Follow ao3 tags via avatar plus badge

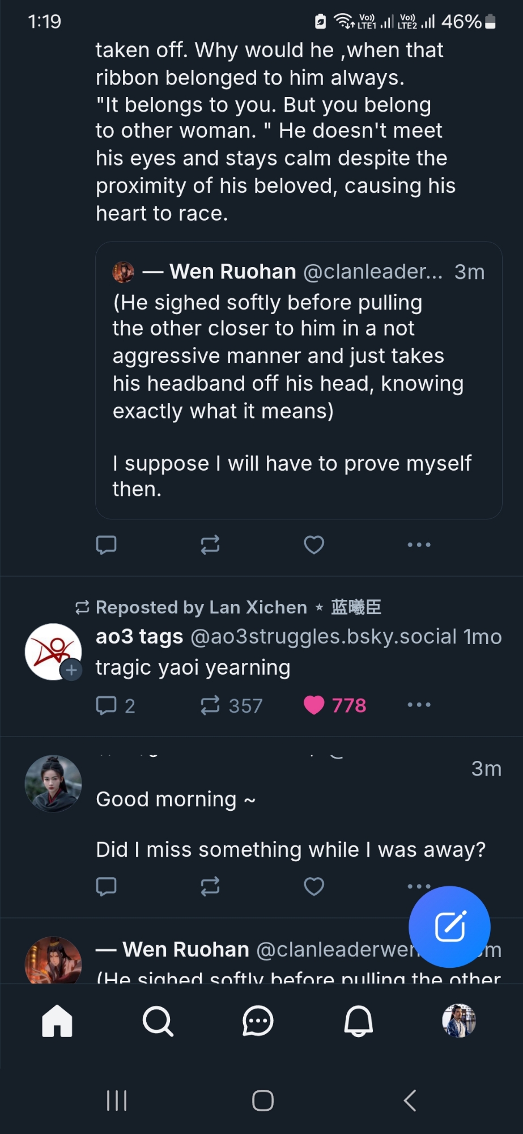tap(71, 670)
